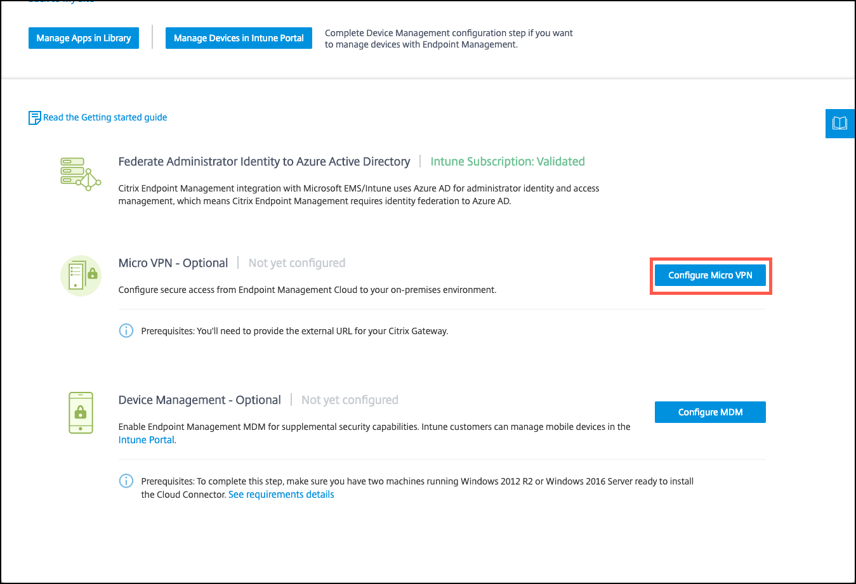Viewport: 856px width, 584px height.
Task: Click the Federate Administrator Identity heading
Action: tap(264, 162)
